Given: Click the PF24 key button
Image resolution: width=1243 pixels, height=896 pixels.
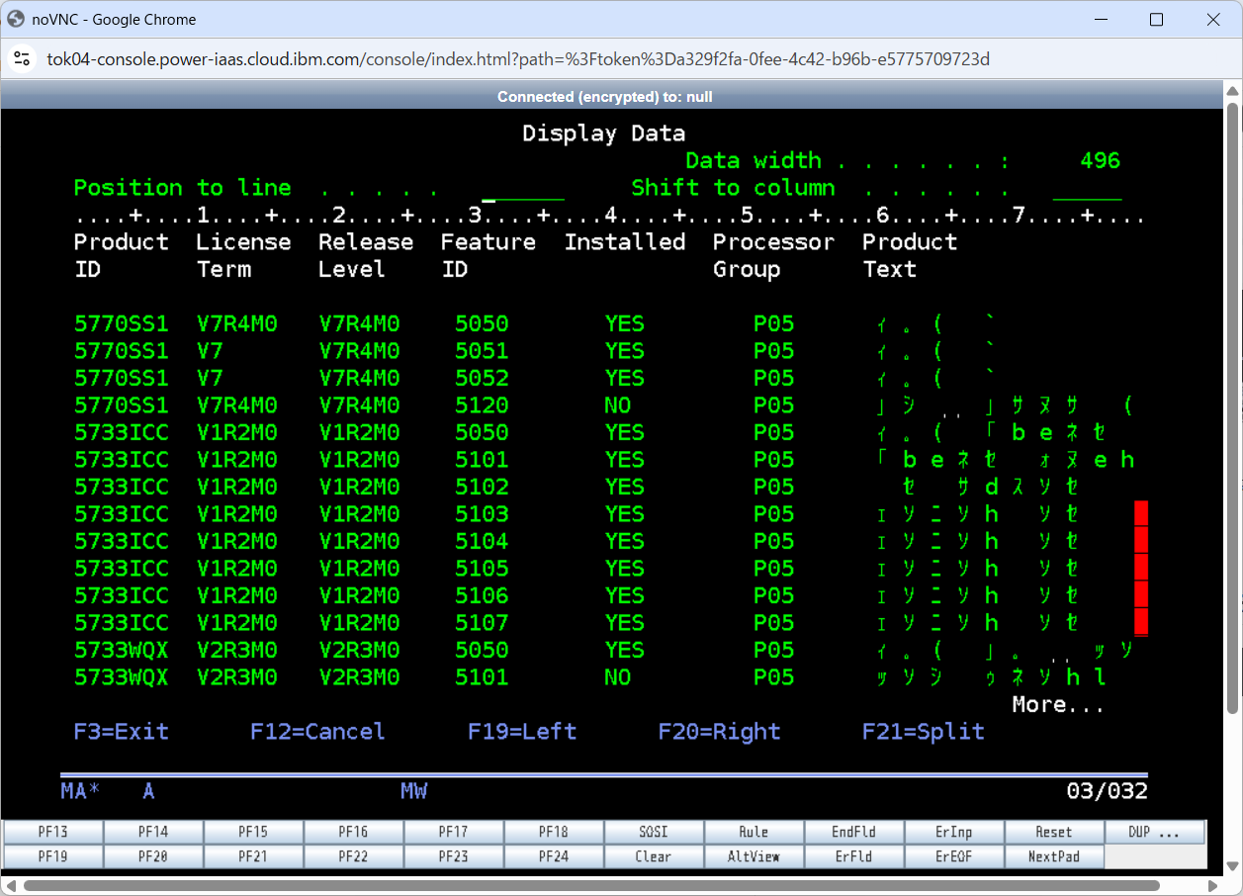Looking at the screenshot, I should [554, 856].
